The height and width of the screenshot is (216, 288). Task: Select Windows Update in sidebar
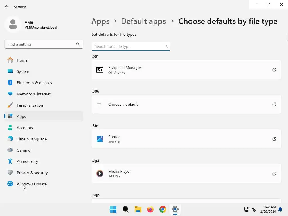[31, 184]
